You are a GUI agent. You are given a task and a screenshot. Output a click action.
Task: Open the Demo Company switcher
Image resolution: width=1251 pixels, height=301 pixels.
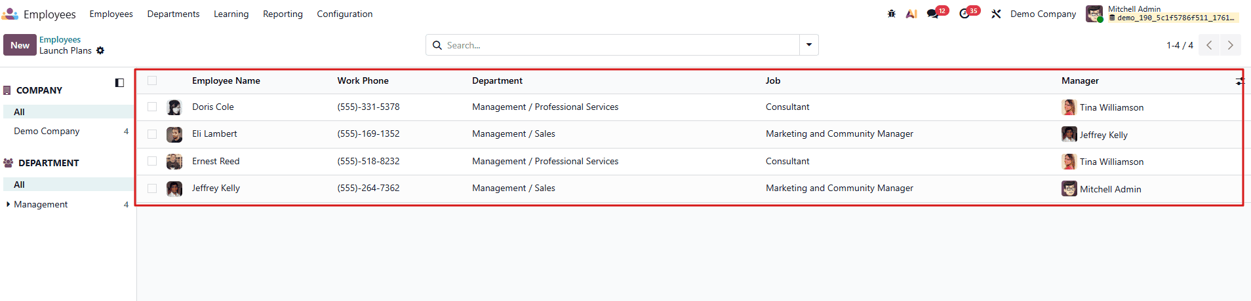coord(1043,14)
